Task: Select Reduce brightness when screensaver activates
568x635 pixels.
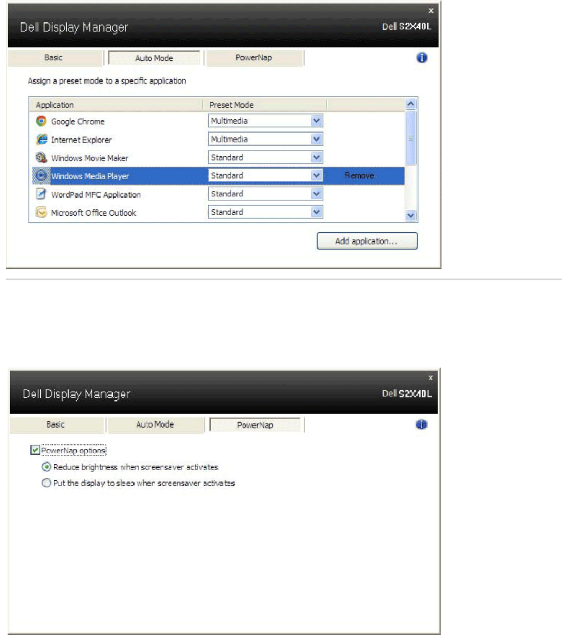Action: pos(46,467)
